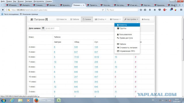Edit 4 класс breakfast value 8
The width and height of the screenshot is (184, 103).
click(54, 47)
